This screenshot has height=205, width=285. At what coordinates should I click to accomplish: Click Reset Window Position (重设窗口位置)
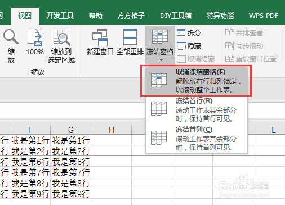tap(251, 59)
